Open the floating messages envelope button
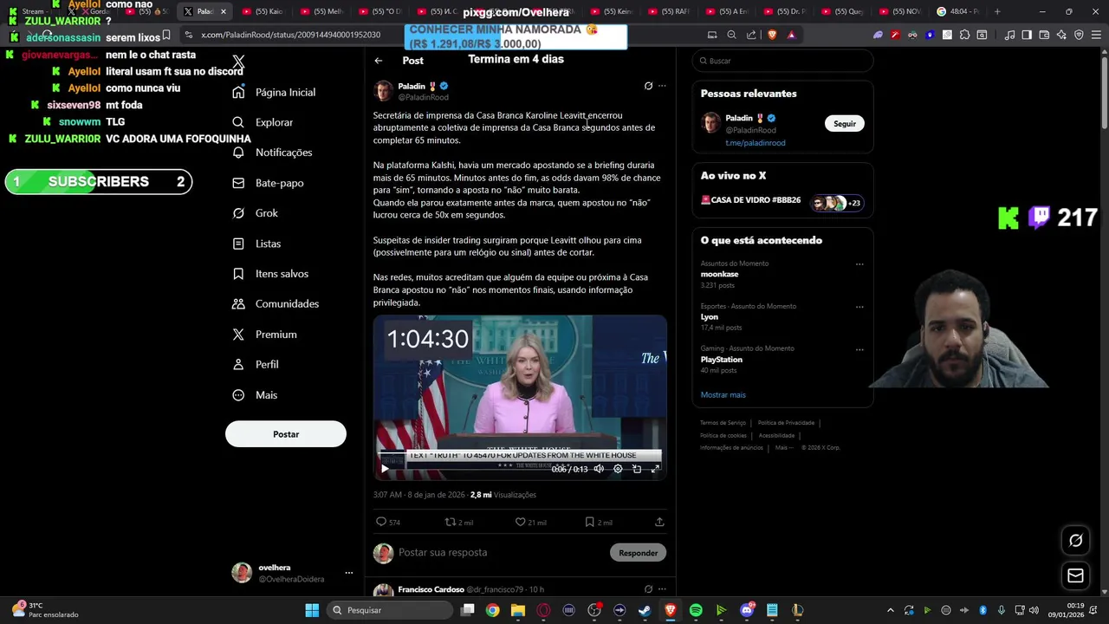1109x624 pixels. (x=1075, y=575)
